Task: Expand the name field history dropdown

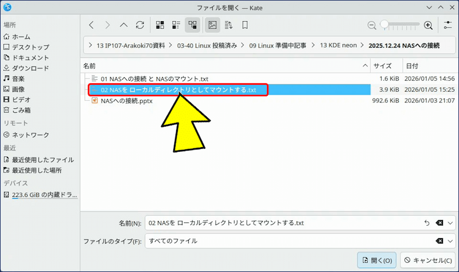Action: (x=450, y=223)
